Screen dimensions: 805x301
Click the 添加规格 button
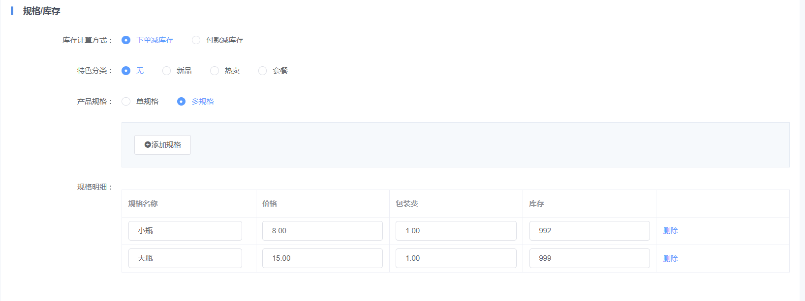(x=162, y=145)
